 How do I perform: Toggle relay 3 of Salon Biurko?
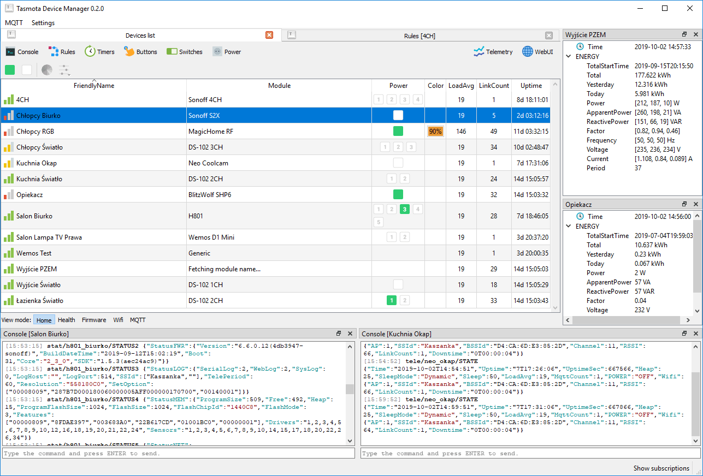pos(405,209)
